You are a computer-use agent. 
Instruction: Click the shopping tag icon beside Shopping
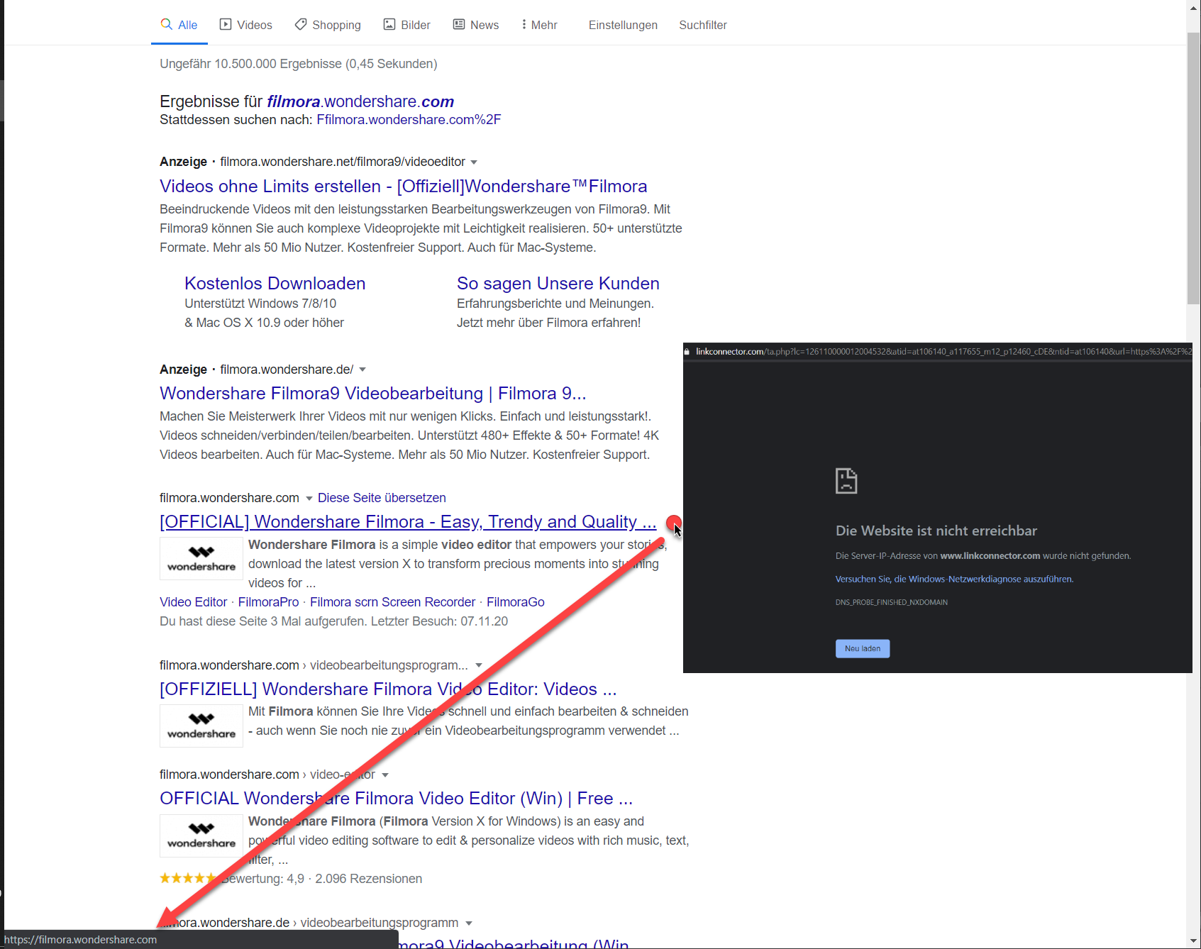tap(301, 23)
